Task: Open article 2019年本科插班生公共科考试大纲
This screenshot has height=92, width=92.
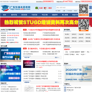Action: point(47,61)
